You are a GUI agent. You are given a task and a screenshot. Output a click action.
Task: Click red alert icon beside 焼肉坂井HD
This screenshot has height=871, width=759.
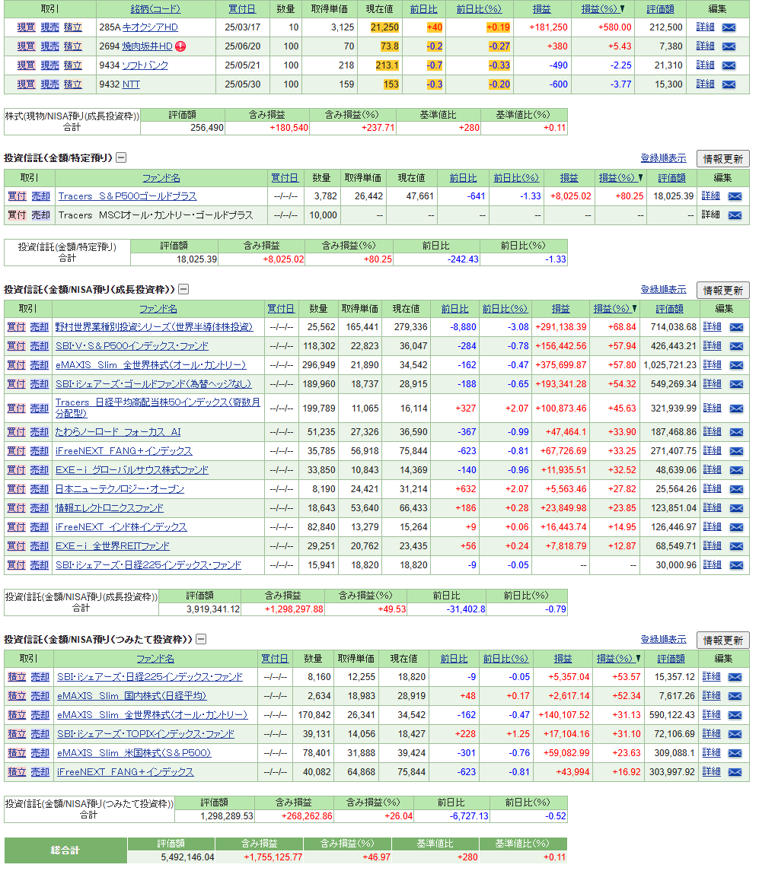click(180, 46)
